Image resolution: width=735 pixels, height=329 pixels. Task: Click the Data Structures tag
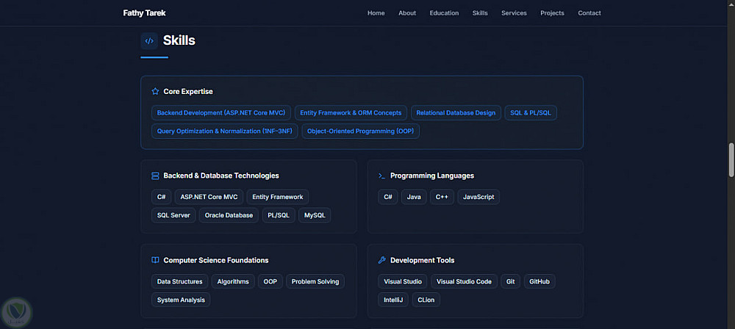click(x=179, y=282)
